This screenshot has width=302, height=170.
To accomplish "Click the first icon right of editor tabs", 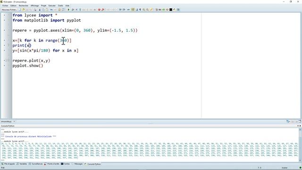I will point(288,121).
